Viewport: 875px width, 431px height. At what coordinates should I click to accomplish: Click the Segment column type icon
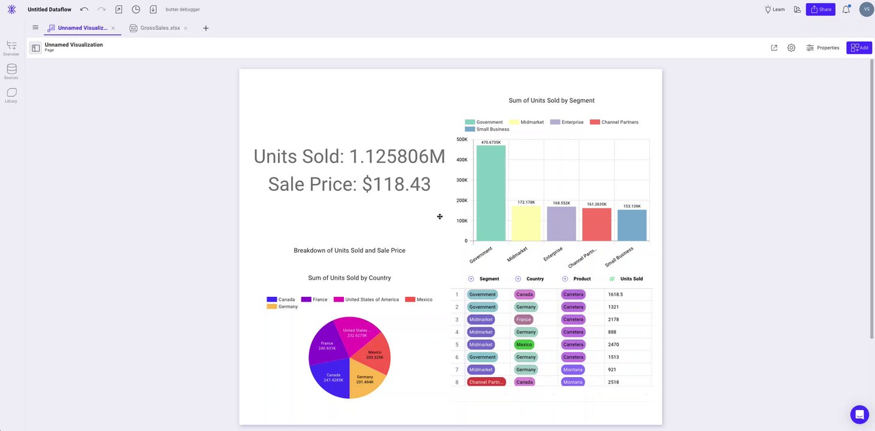click(x=471, y=279)
